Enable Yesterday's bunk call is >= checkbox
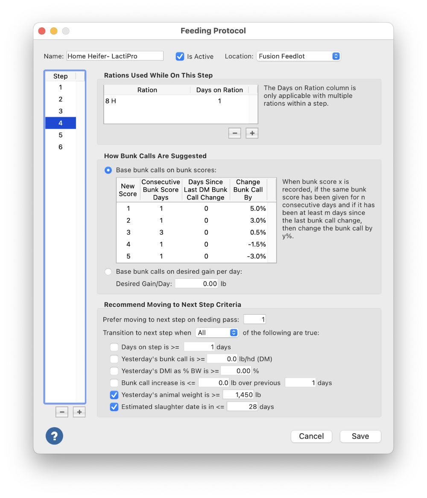The image size is (427, 498). tap(114, 359)
